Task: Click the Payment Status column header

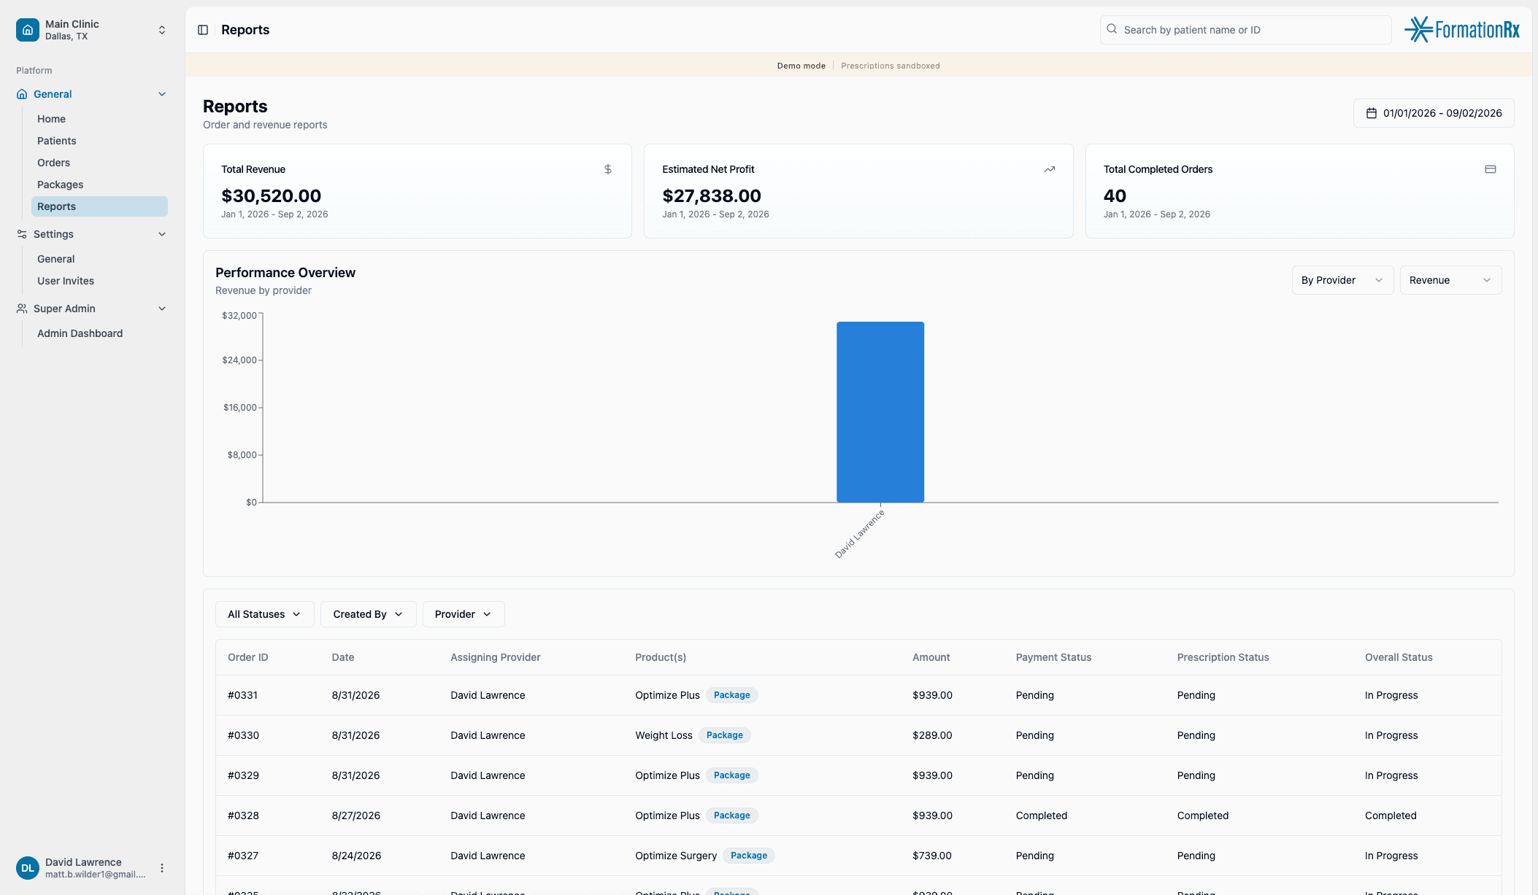Action: (x=1053, y=657)
